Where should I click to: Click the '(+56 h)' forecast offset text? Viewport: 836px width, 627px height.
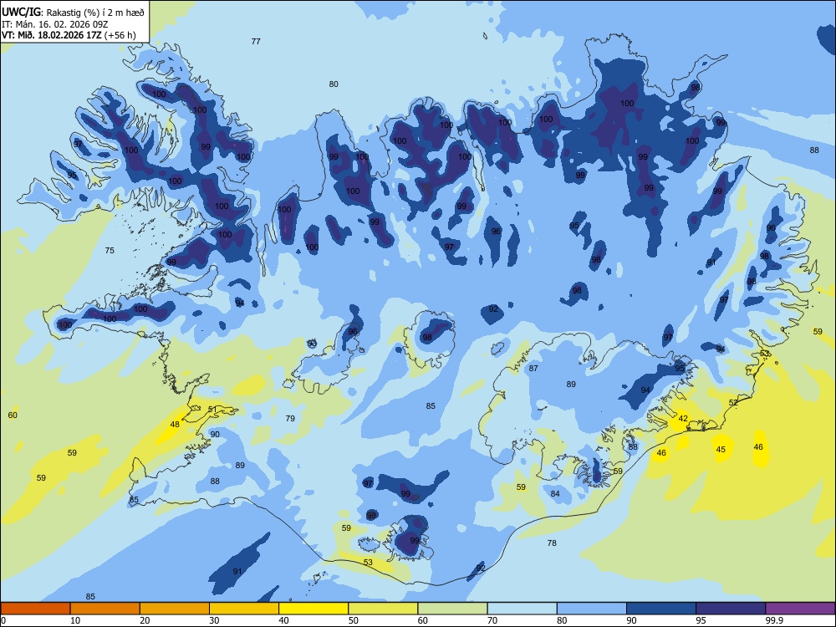point(120,35)
